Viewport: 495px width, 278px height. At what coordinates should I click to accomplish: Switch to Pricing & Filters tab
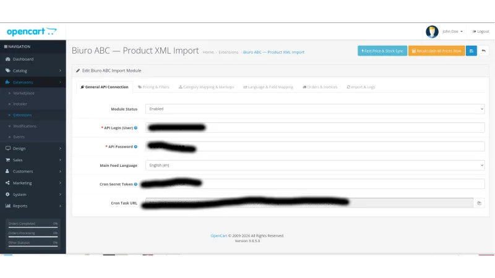[x=153, y=87]
